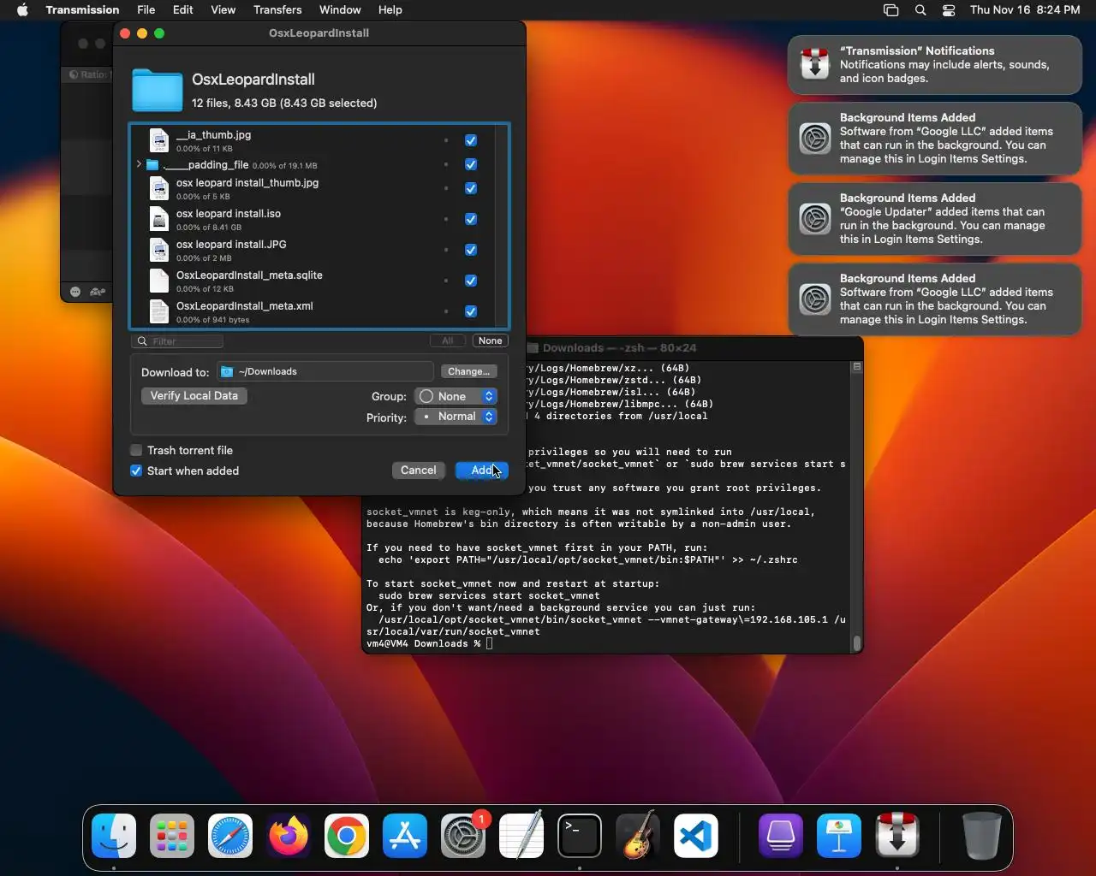Open the Window menu
Viewport: 1096px width, 876px height.
pyautogui.click(x=340, y=10)
